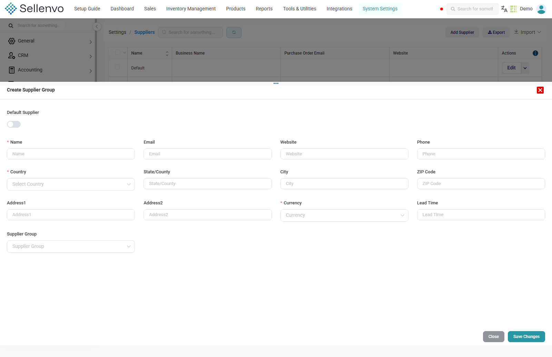552x357 pixels.
Task: Click Edit for the Default supplier
Action: (x=512, y=68)
